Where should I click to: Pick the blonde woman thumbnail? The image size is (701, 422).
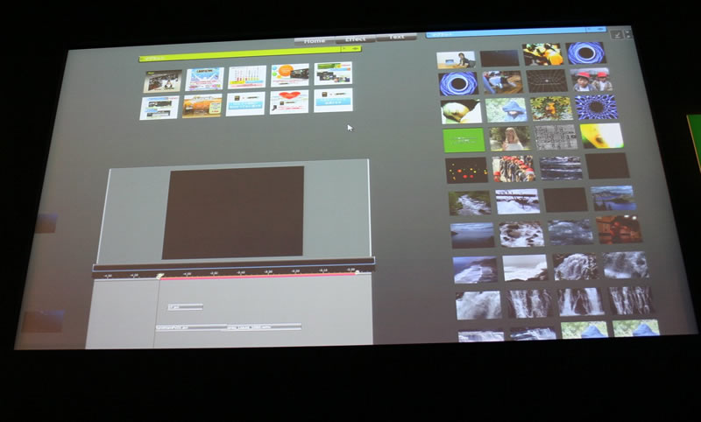510,138
